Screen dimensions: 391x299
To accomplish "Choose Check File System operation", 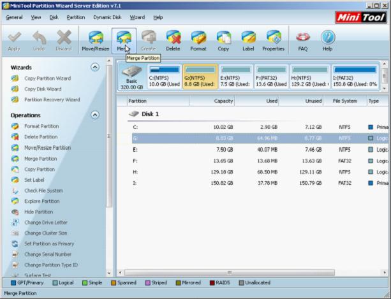I will coord(43,191).
